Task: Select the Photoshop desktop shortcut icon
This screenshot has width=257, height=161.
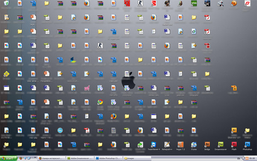Action: [247, 146]
